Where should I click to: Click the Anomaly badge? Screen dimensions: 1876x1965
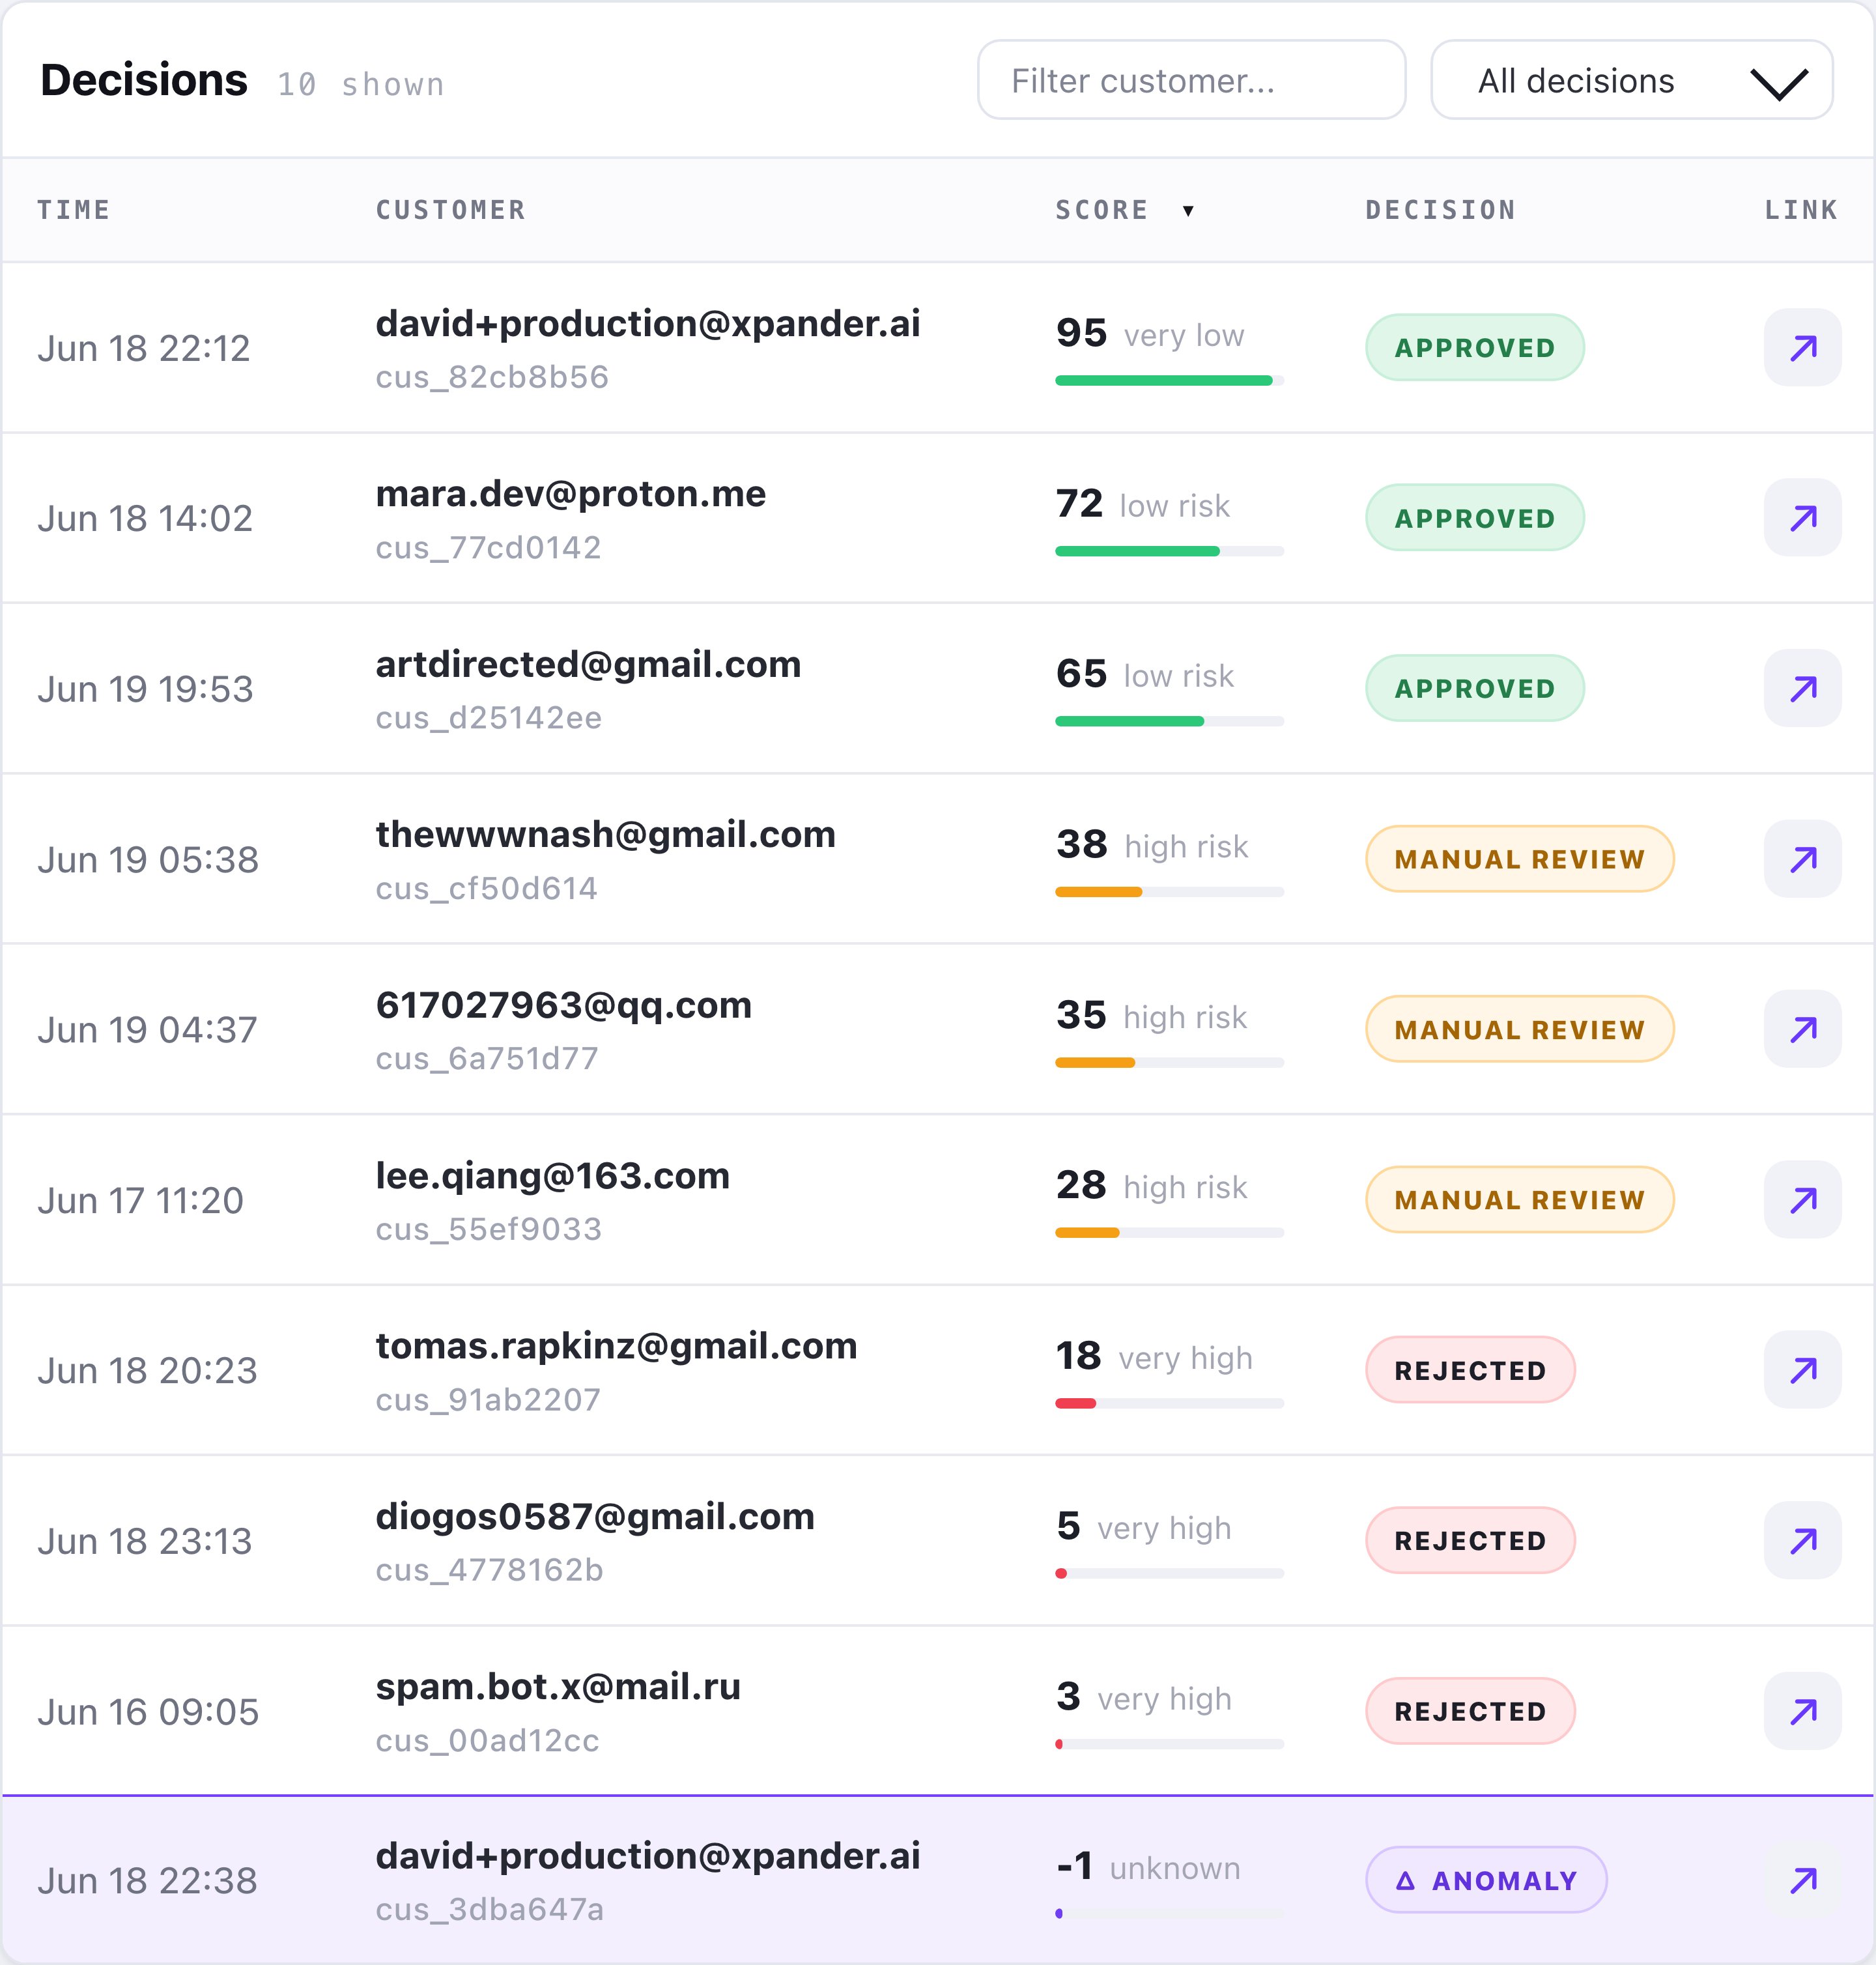click(x=1486, y=1880)
